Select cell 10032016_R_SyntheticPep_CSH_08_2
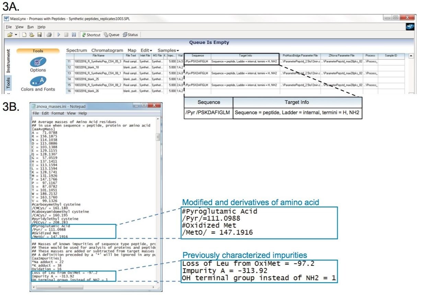Screen dimensions: 423x295 coord(98,85)
